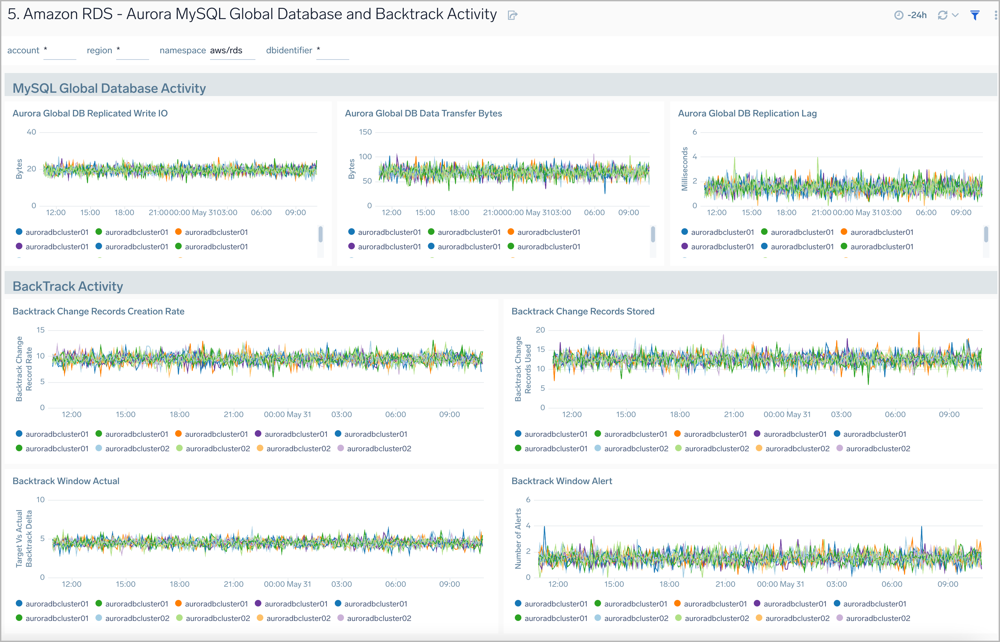Click the refresh icon to reload dashboard data
Image resolution: width=1000 pixels, height=642 pixels.
pos(943,15)
